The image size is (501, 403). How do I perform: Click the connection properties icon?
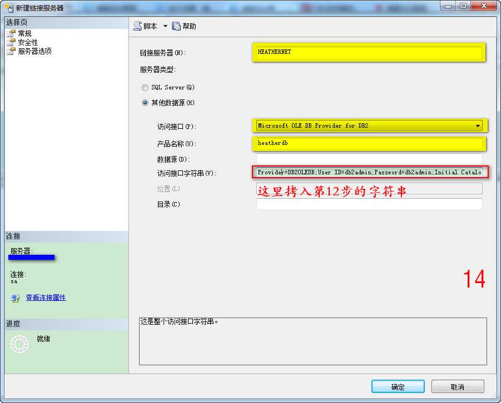point(16,298)
